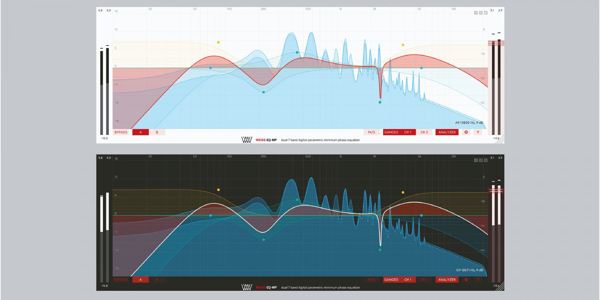
Task: Click resize grip corner of dark-theme EQ
Action: point(500,287)
